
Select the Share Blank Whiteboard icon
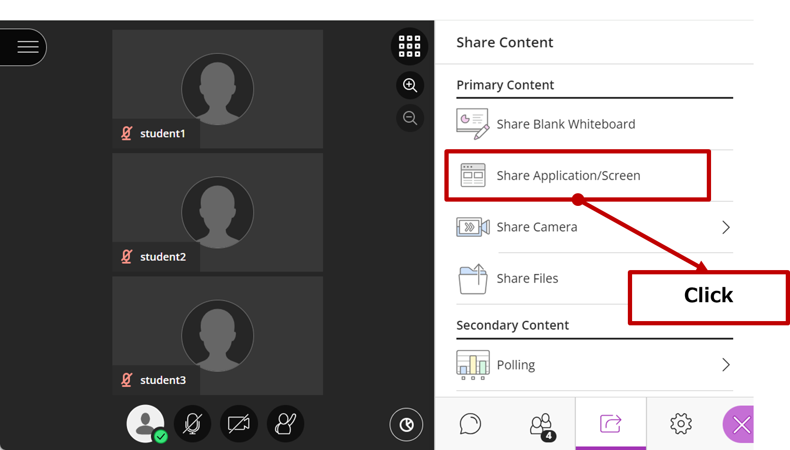[472, 123]
